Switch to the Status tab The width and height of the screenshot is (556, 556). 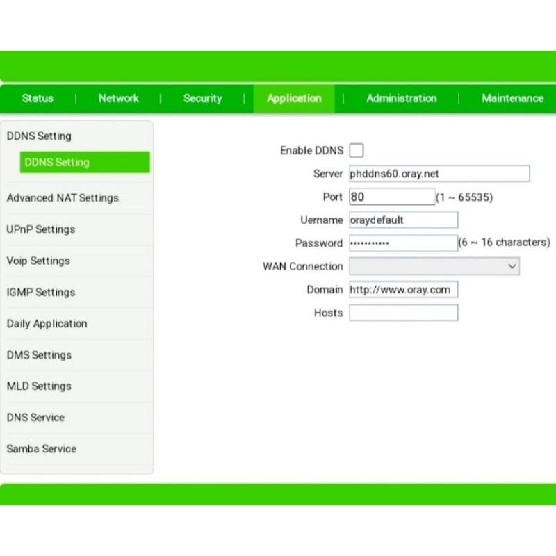(x=38, y=99)
